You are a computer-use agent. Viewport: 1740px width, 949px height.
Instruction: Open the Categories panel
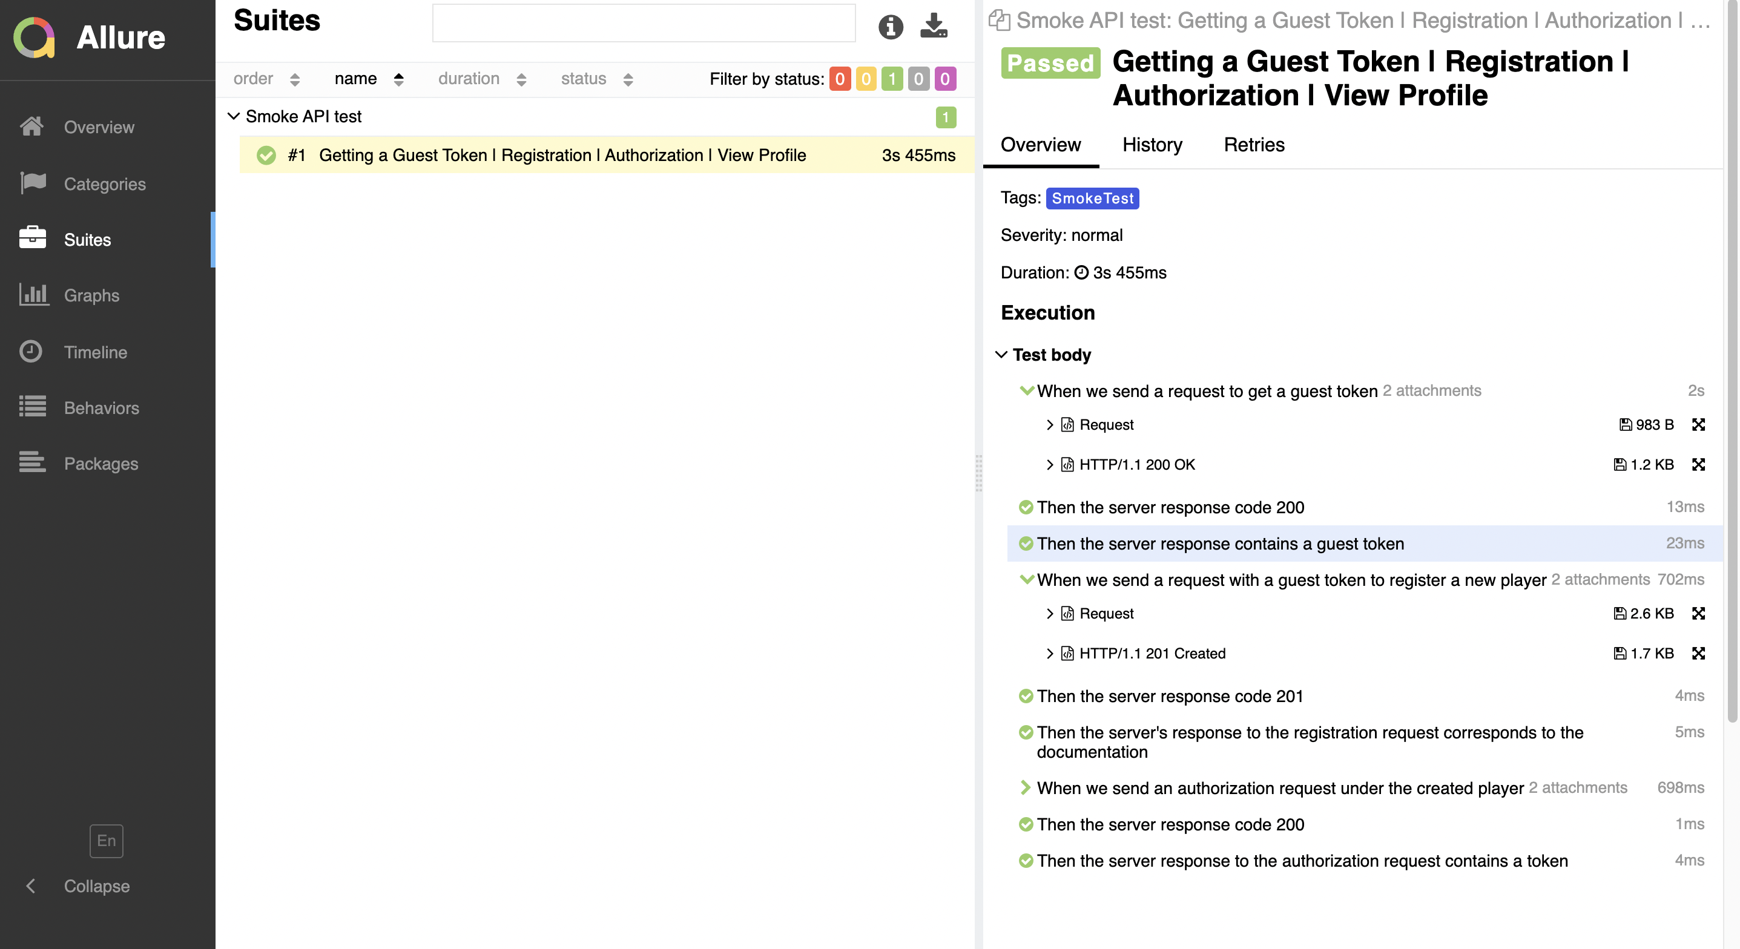[105, 183]
